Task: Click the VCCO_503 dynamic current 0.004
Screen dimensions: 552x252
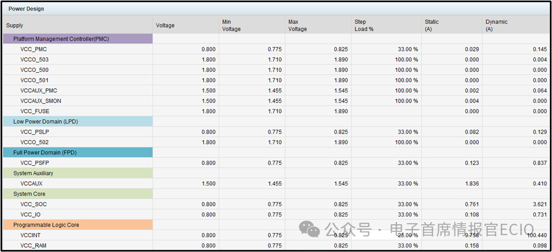Action: [x=539, y=59]
